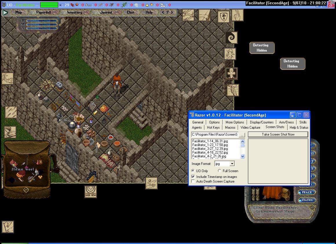Viewport: 336px width, 244px height.
Task: Browse for screenshot folder with ellipsis button
Action: (242, 135)
